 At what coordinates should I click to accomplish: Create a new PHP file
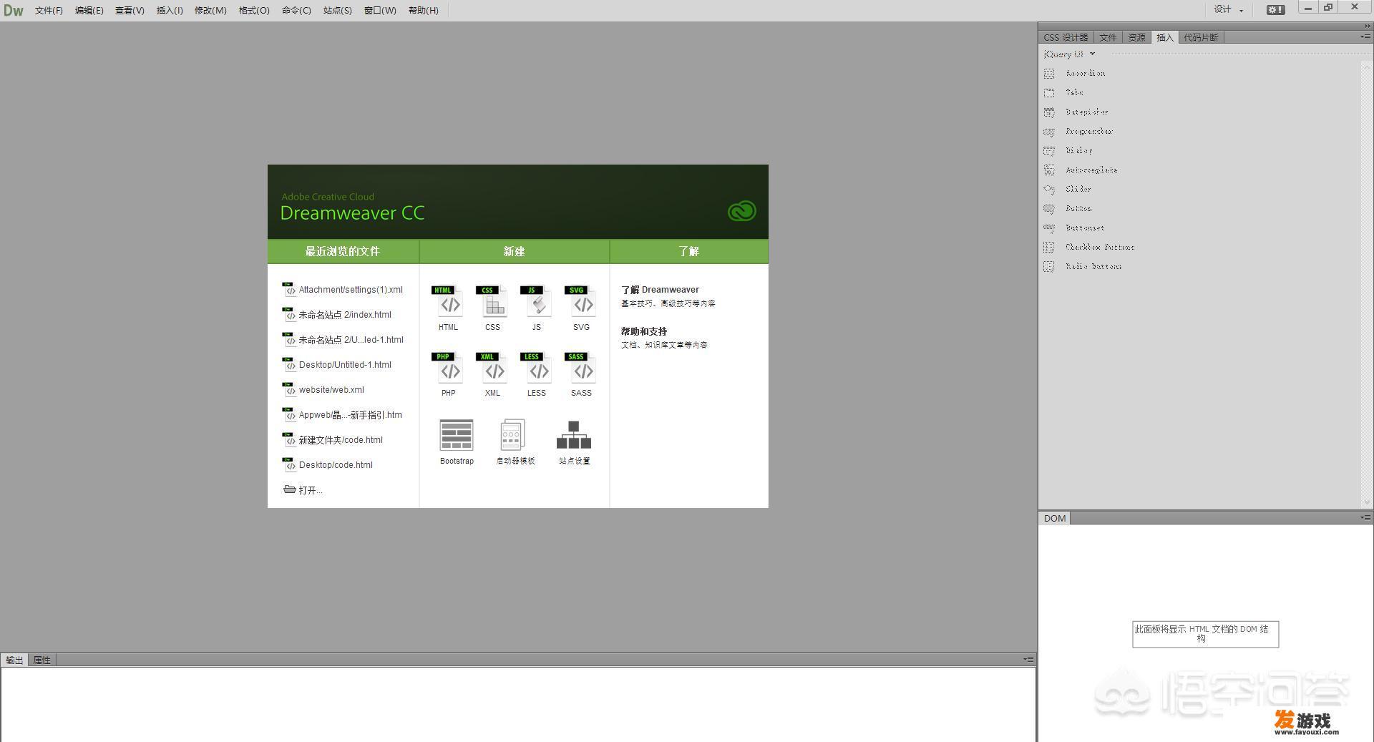[449, 374]
